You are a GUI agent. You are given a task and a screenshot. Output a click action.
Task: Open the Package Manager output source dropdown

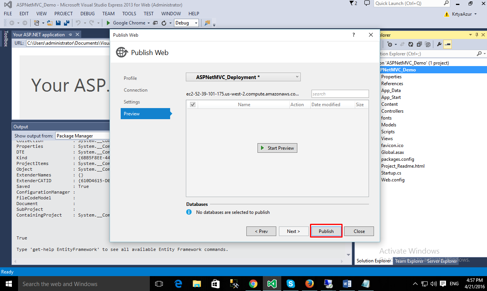(x=83, y=136)
